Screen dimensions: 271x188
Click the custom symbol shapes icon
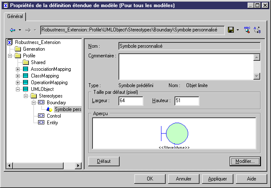click(x=49, y=109)
